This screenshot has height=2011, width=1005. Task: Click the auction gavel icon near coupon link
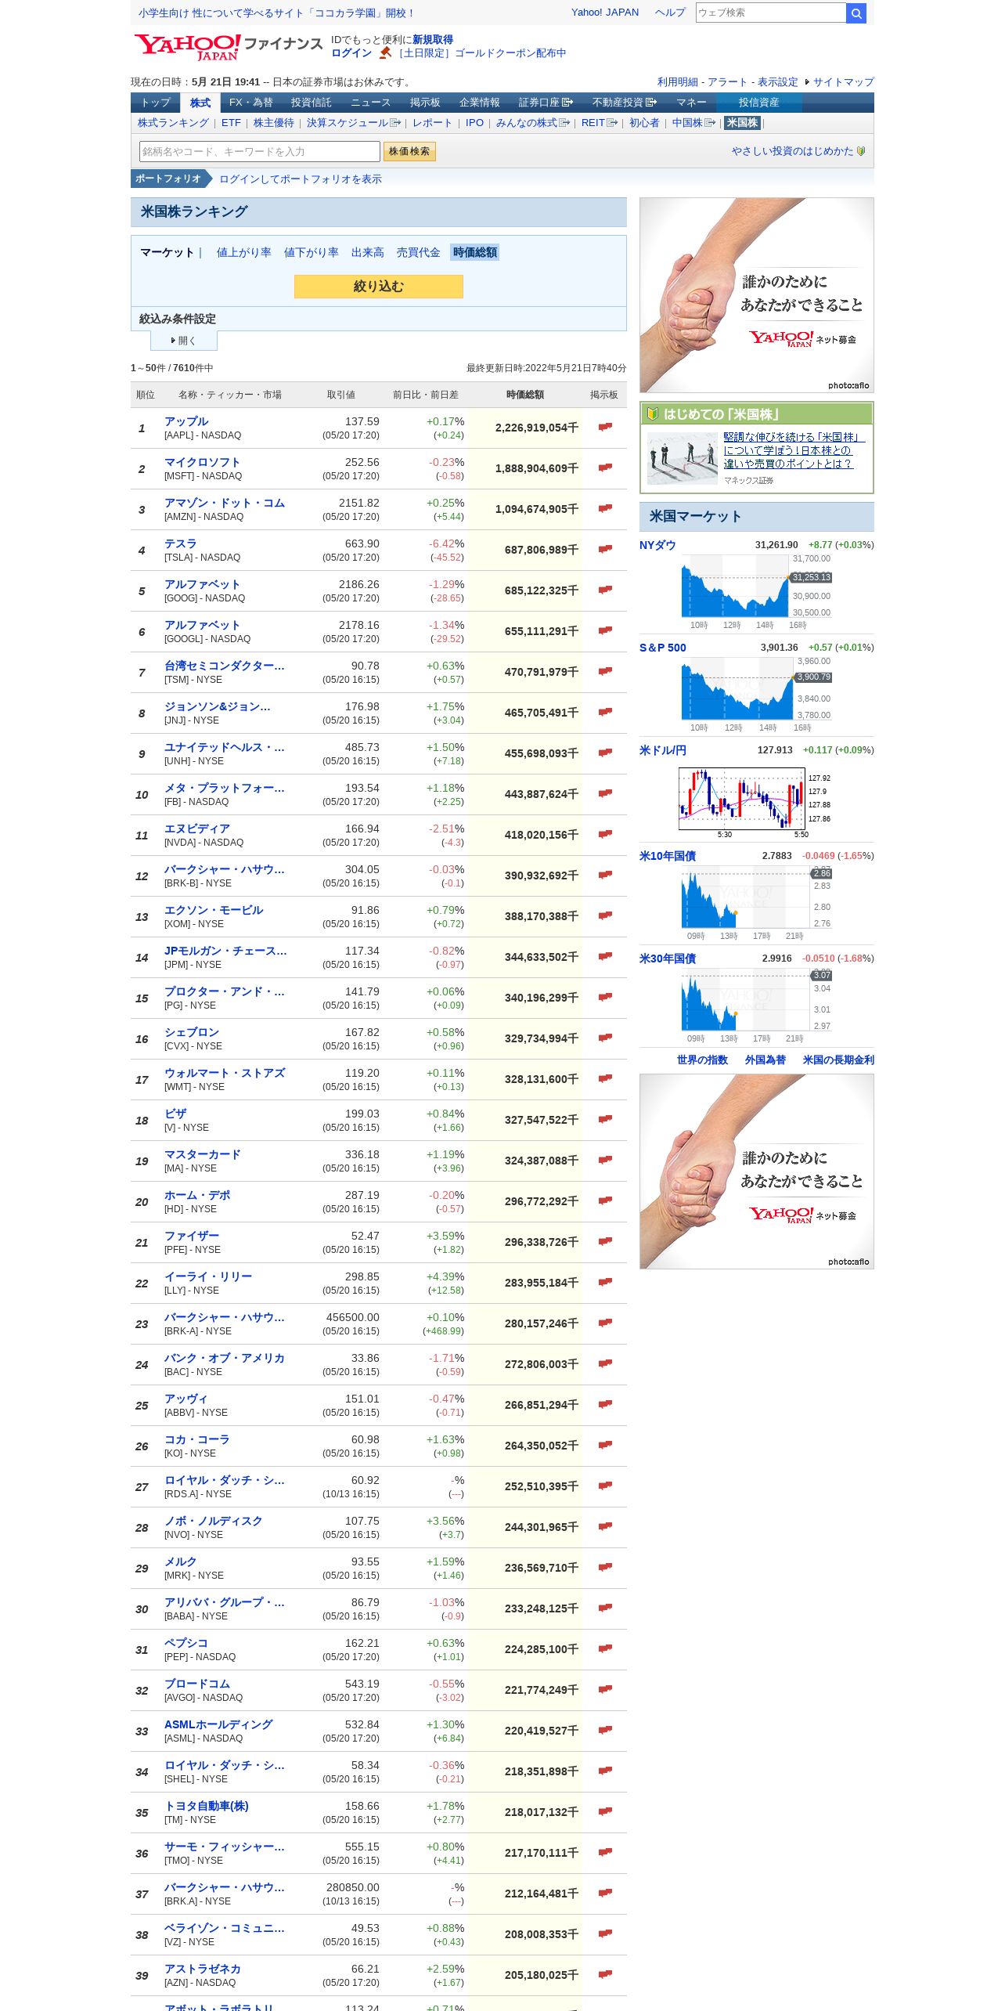coord(385,53)
